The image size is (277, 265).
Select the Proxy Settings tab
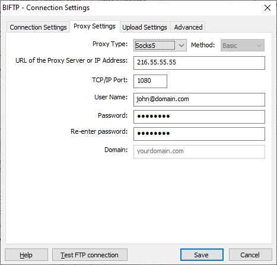pos(94,26)
